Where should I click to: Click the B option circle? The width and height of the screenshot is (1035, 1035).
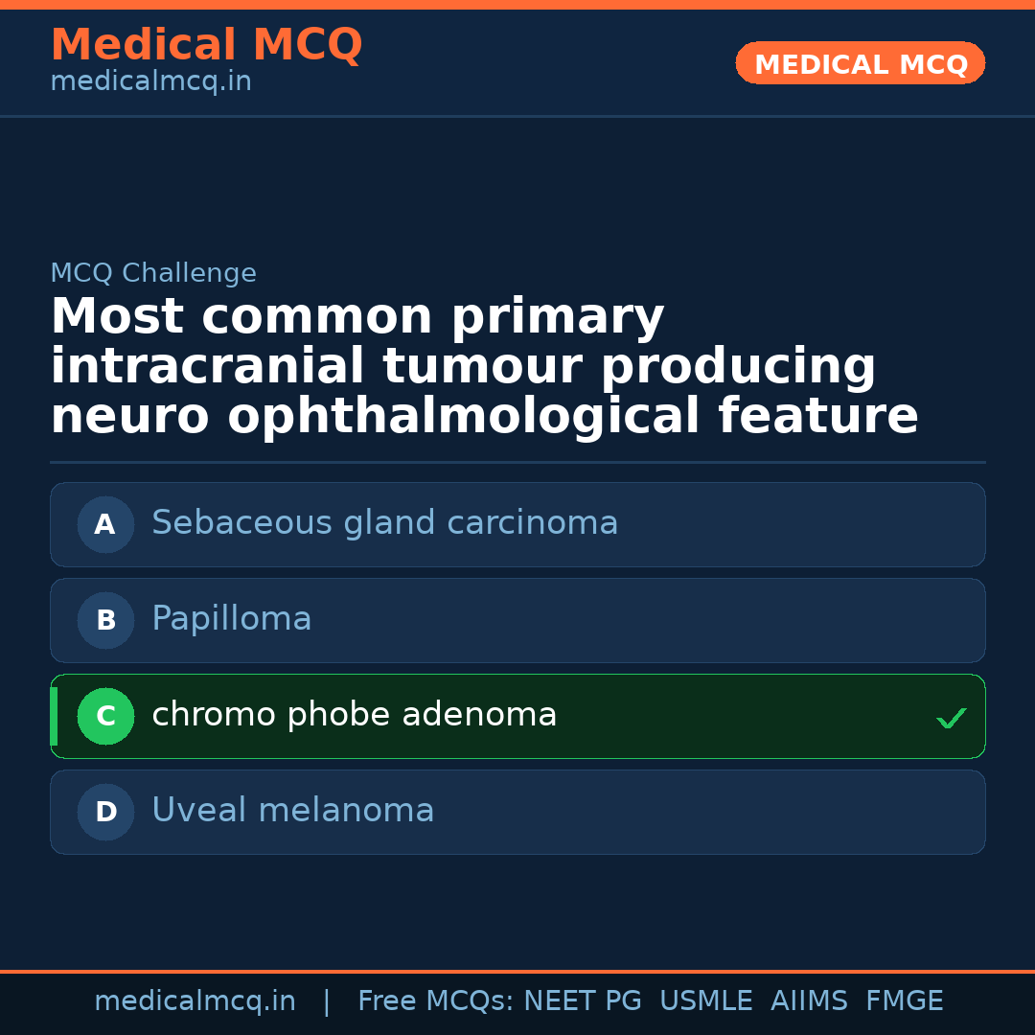point(105,620)
